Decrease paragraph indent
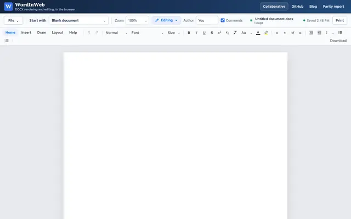Viewport: 351px width, 219px height. [x=311, y=33]
